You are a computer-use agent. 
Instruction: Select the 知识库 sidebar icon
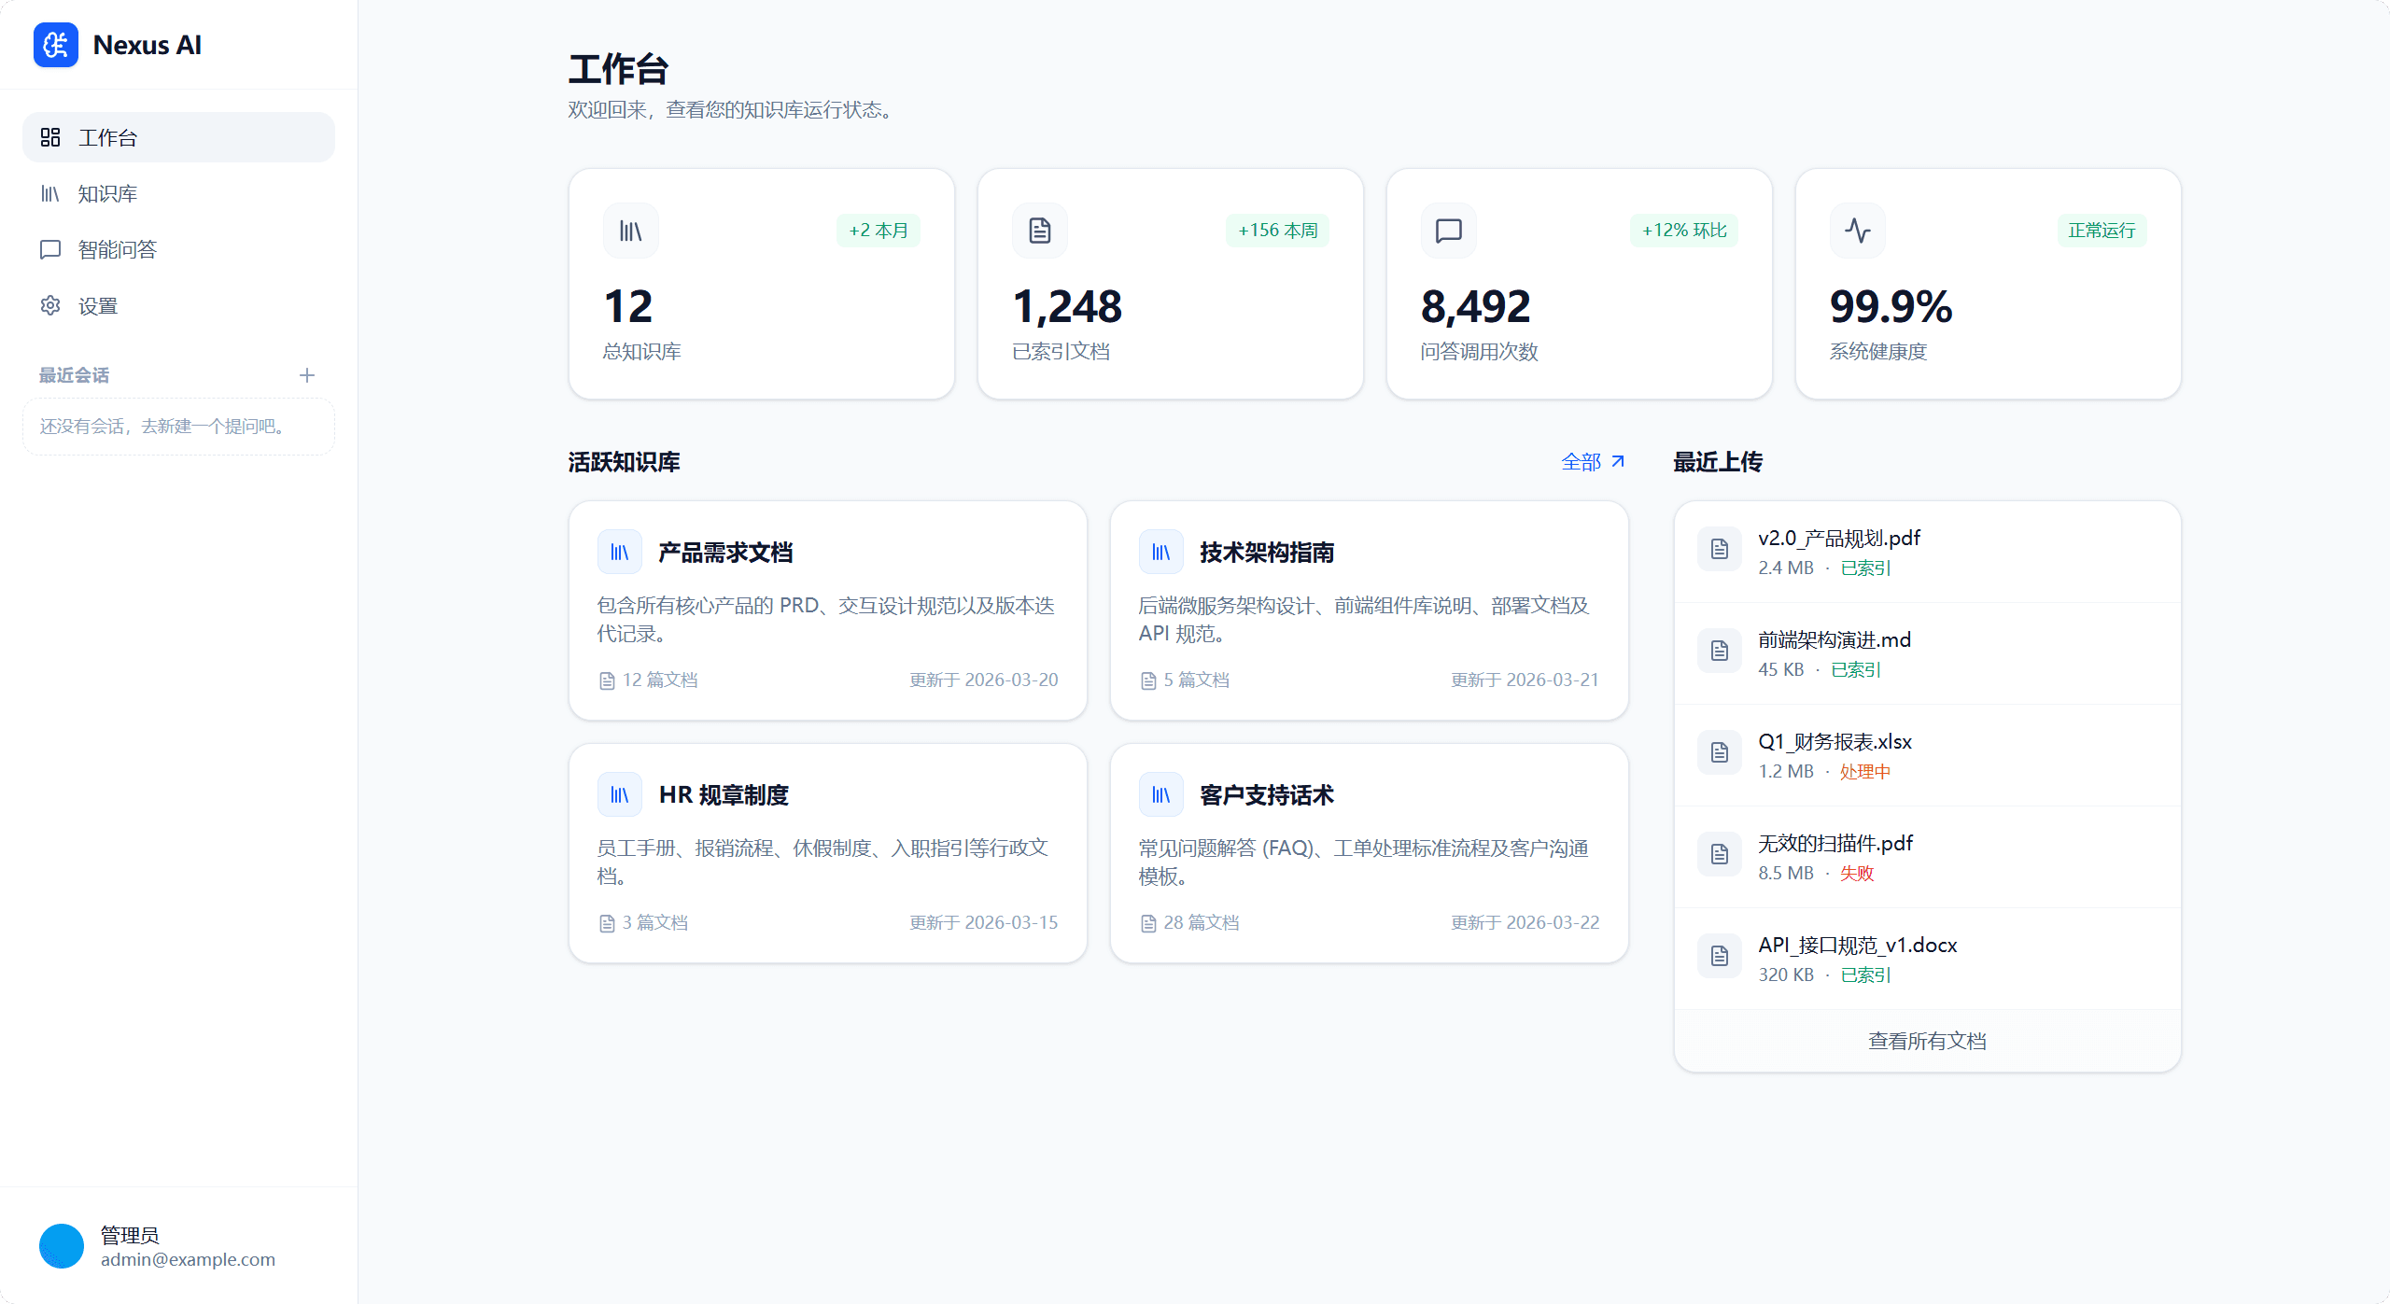click(51, 193)
